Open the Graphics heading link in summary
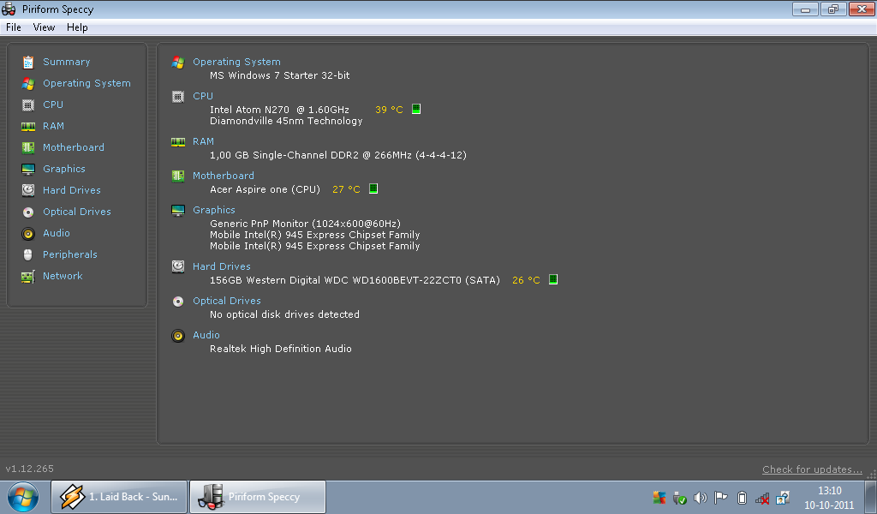Image resolution: width=877 pixels, height=514 pixels. coord(214,210)
